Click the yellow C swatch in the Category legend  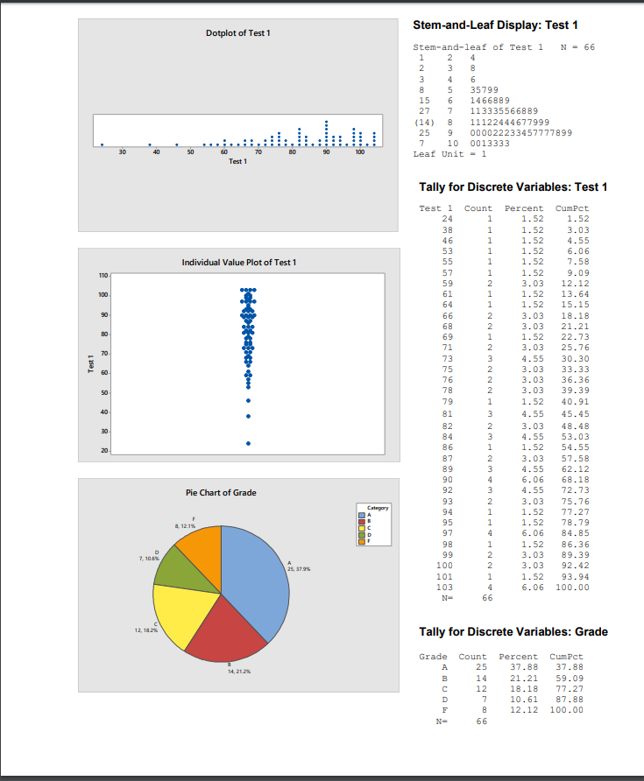click(362, 529)
